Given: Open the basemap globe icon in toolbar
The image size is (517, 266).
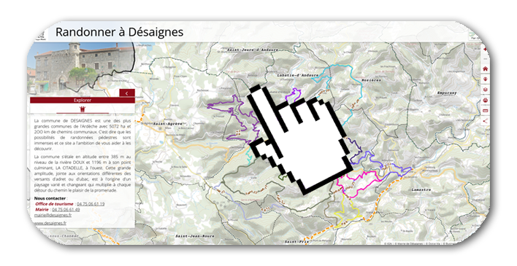Looking at the screenshot, I should pos(486,101).
